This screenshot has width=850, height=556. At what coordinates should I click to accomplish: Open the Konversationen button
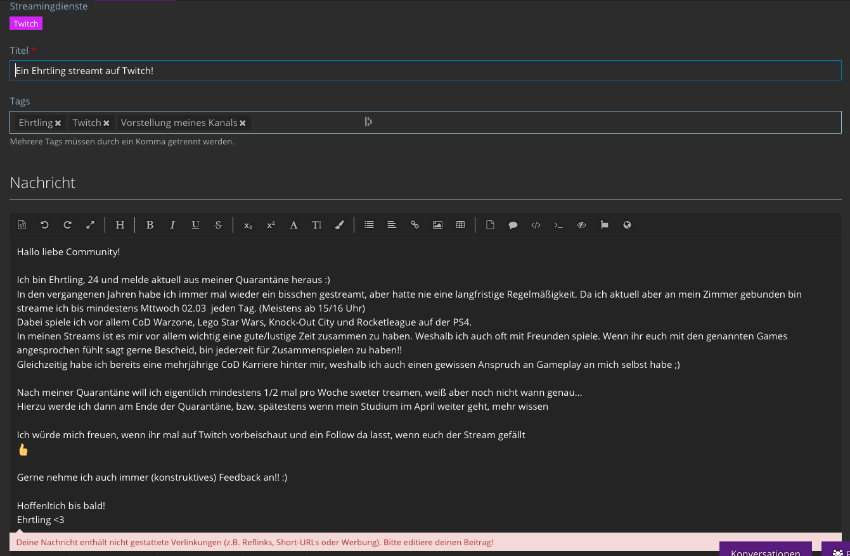click(765, 552)
